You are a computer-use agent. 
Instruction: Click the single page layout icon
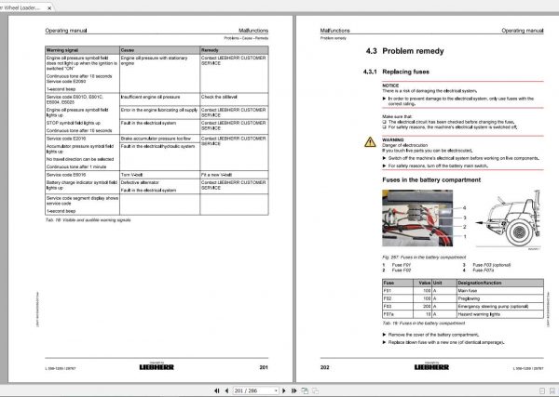tap(542, 390)
